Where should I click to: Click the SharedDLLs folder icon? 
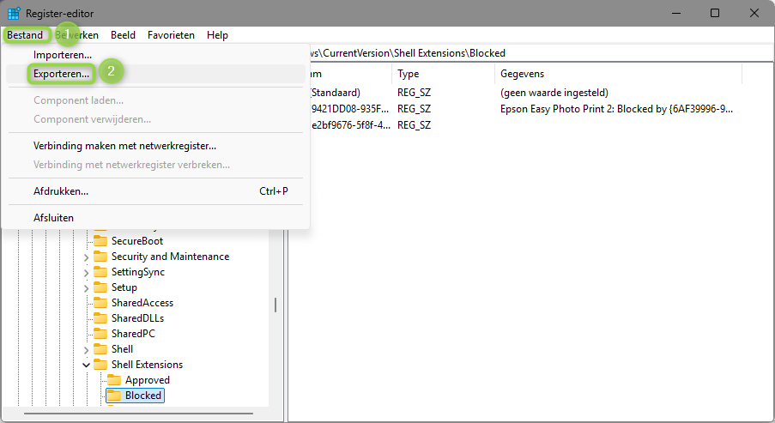[x=100, y=318]
